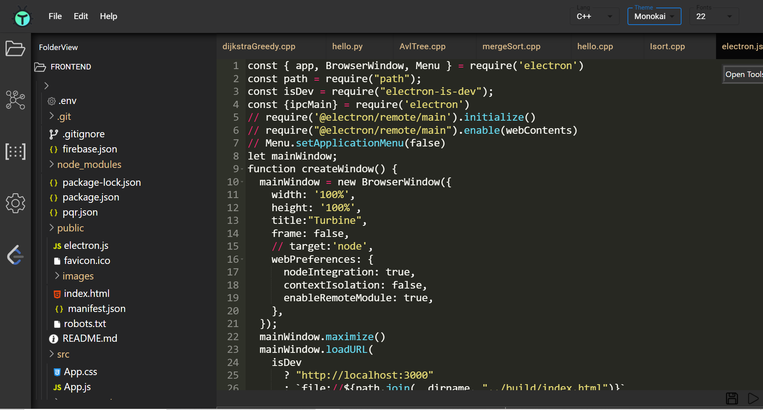This screenshot has width=763, height=410.
Task: Expand the src folder
Action: tap(52, 354)
